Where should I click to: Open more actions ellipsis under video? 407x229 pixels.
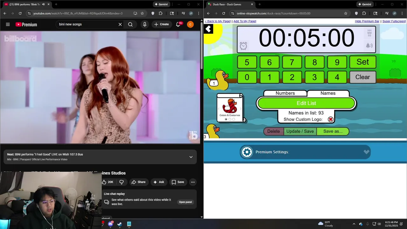click(193, 182)
